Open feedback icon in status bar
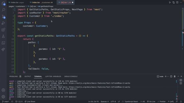Screen dimensions: 184x103 pyautogui.click(x=177, y=102)
